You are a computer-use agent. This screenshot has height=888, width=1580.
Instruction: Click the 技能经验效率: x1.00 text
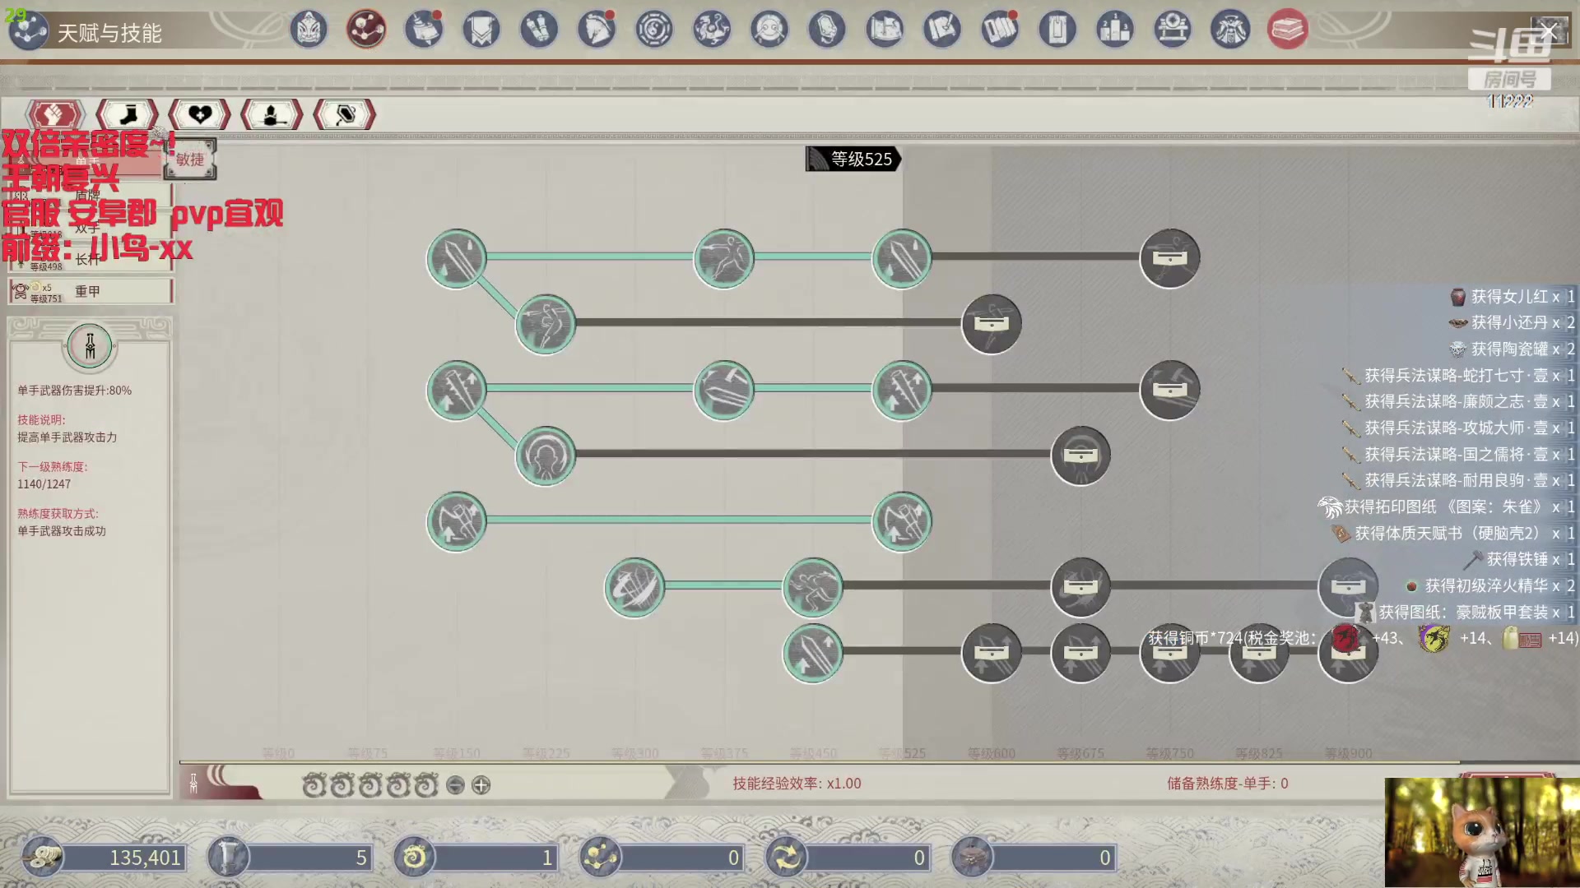[797, 784]
